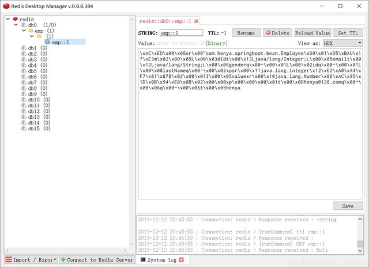369x268 pixels.
Task: Click the key name input field
Action: 181,33
